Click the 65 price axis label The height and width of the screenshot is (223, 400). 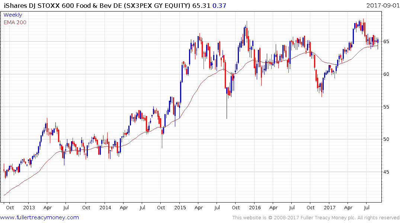(x=386, y=42)
